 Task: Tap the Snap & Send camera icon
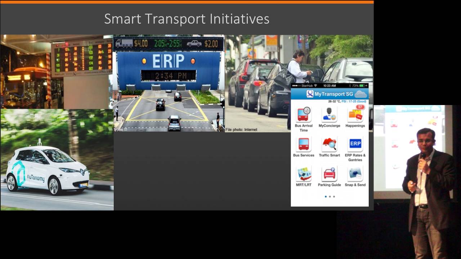click(x=355, y=173)
